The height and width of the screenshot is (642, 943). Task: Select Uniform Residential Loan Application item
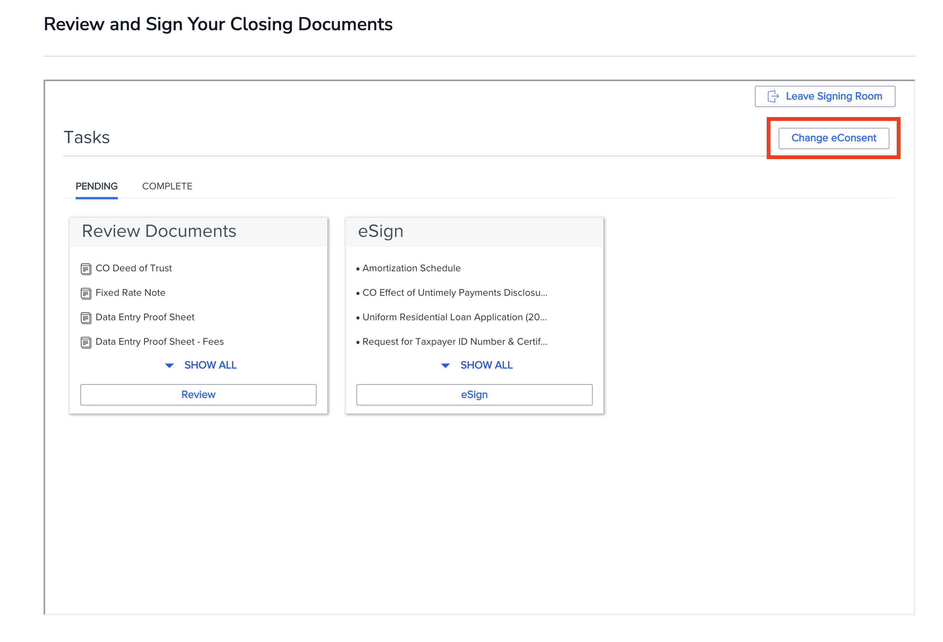point(454,317)
